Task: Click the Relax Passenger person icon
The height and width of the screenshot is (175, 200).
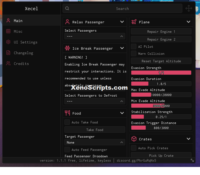Action: pos(67,22)
